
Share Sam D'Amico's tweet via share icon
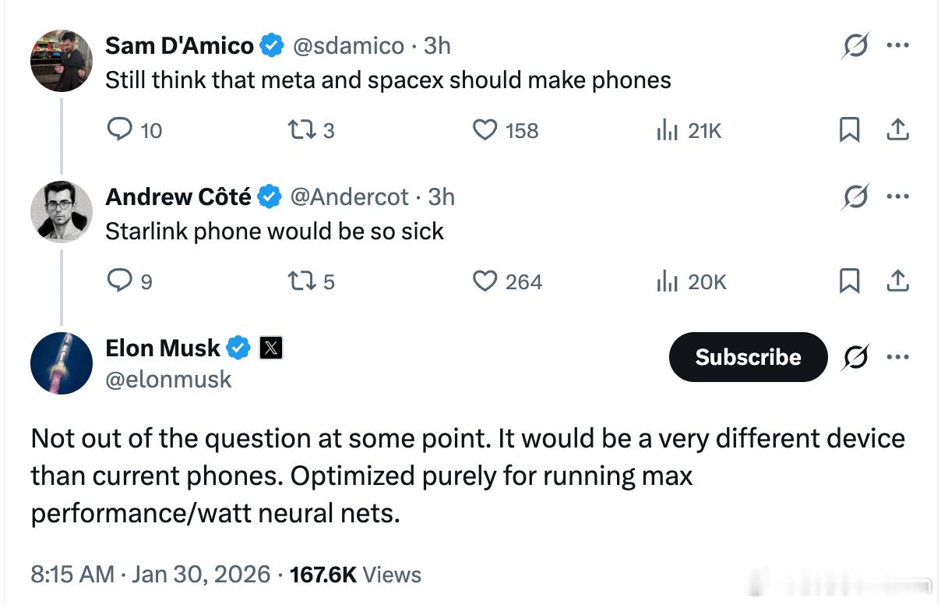pos(897,129)
